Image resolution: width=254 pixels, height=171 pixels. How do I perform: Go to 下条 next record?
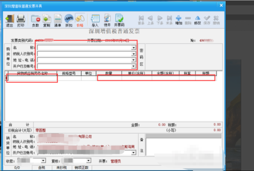pyautogui.click(x=160, y=20)
